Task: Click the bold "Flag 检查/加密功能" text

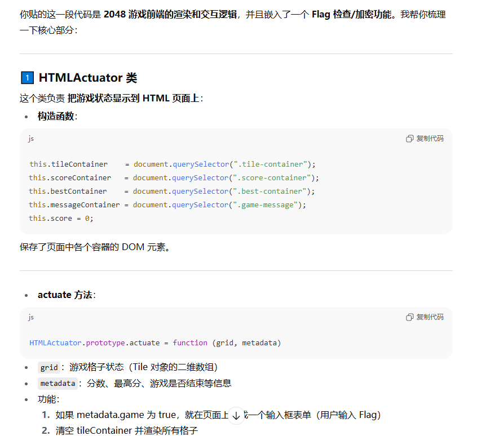Action: 353,14
